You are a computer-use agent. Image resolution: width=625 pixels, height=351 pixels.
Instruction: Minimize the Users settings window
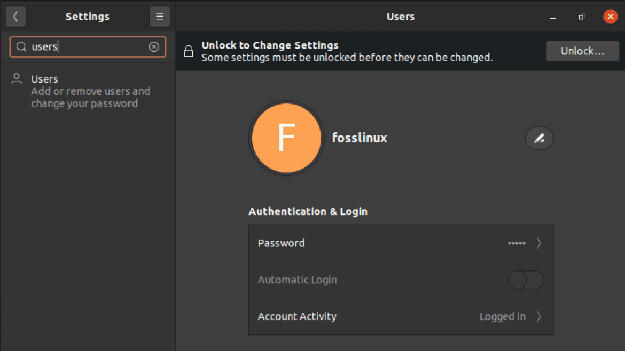click(x=552, y=17)
